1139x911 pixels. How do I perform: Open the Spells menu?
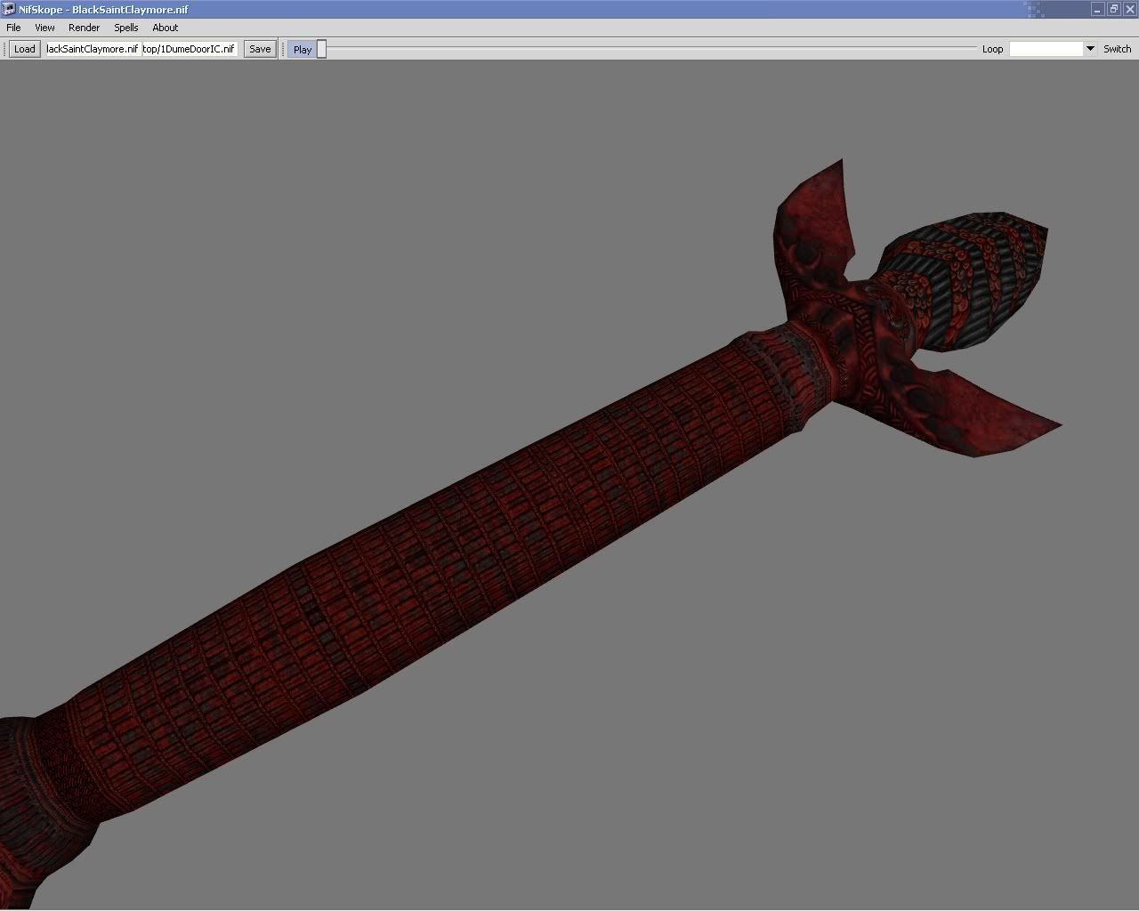click(125, 28)
